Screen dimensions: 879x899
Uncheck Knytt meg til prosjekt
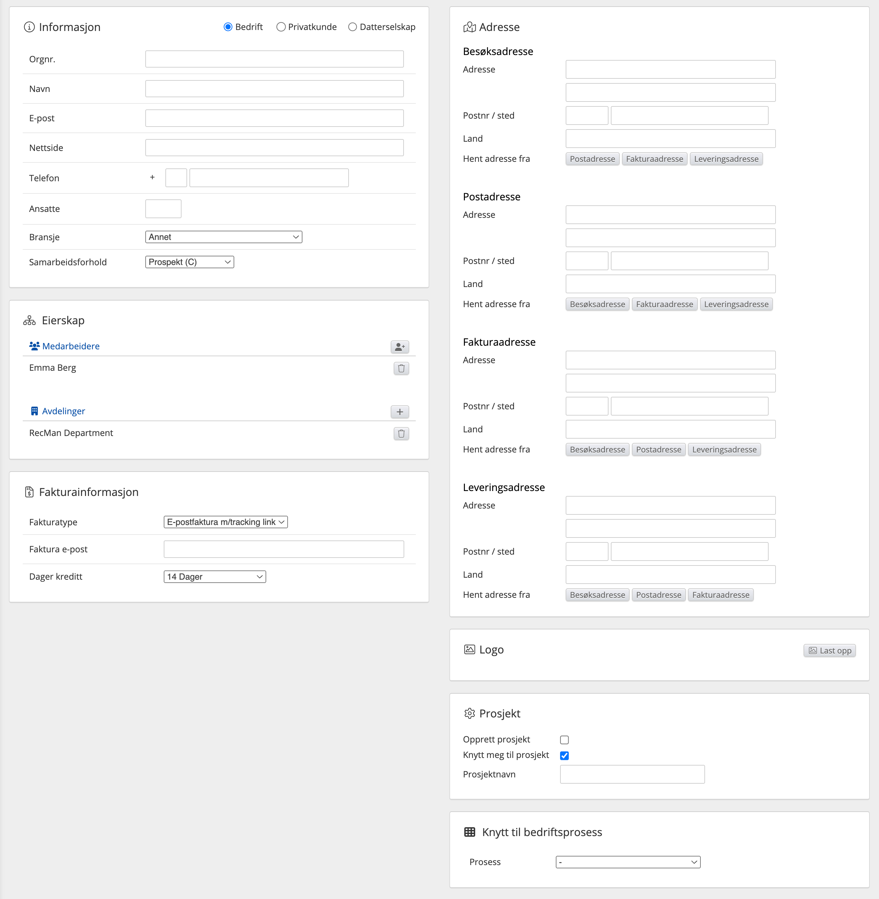tap(564, 755)
